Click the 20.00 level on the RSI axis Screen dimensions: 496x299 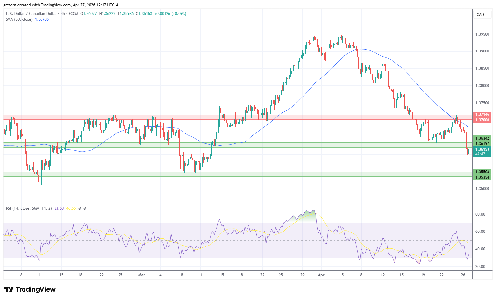pyautogui.click(x=480, y=267)
